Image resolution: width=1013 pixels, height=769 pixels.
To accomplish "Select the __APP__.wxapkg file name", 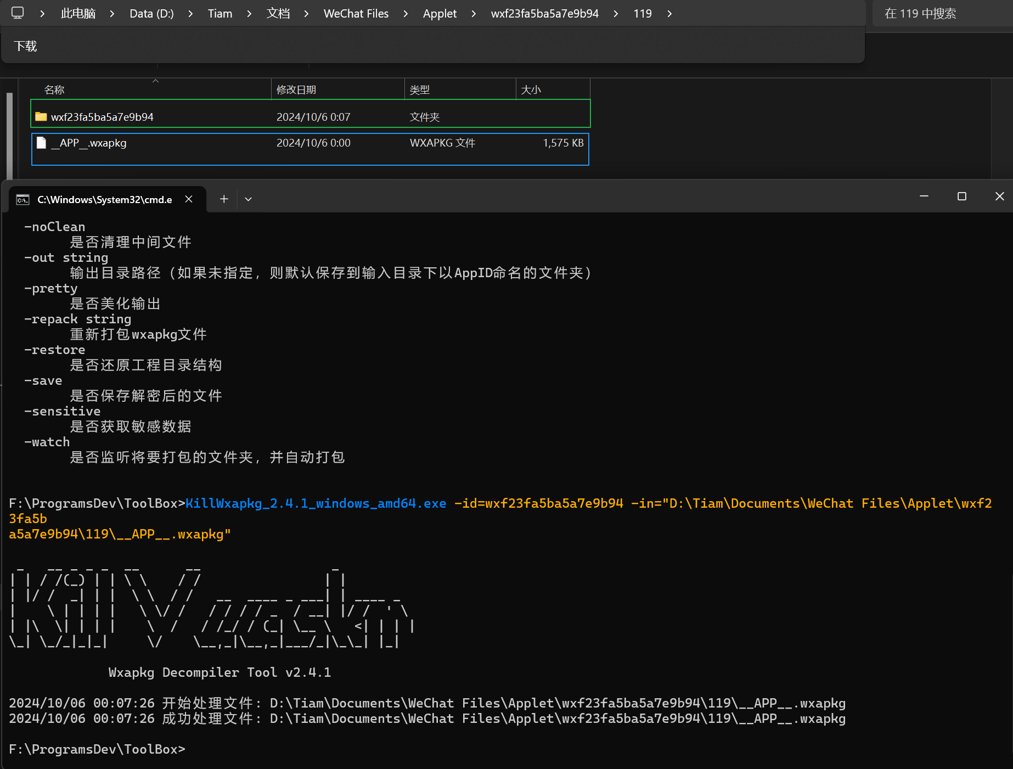I will click(x=89, y=143).
